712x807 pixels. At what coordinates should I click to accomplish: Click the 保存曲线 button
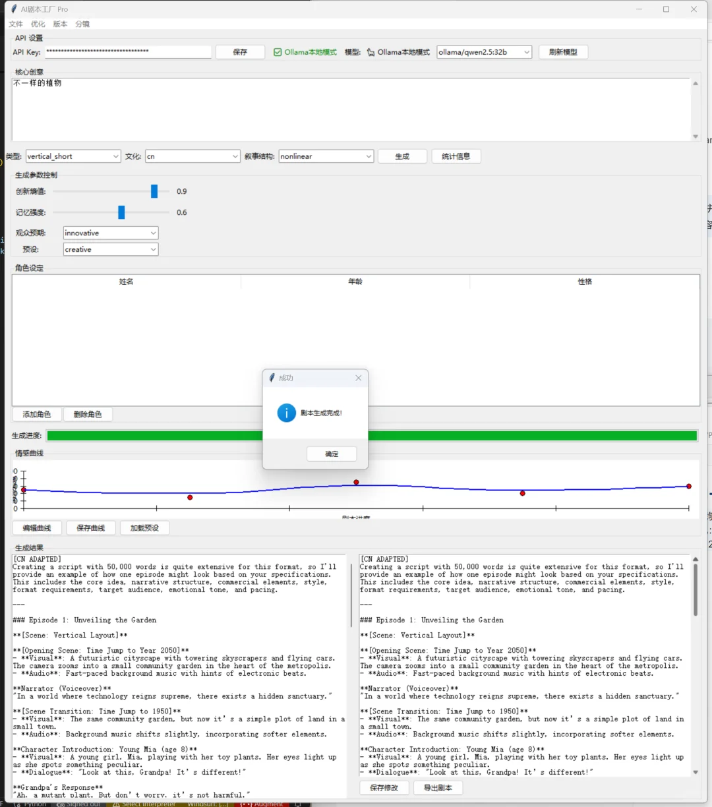[x=91, y=527]
